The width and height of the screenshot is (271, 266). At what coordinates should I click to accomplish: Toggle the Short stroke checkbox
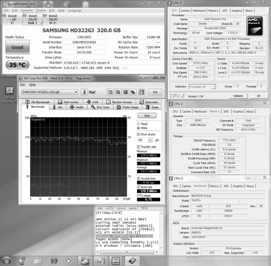pyautogui.click(x=139, y=135)
